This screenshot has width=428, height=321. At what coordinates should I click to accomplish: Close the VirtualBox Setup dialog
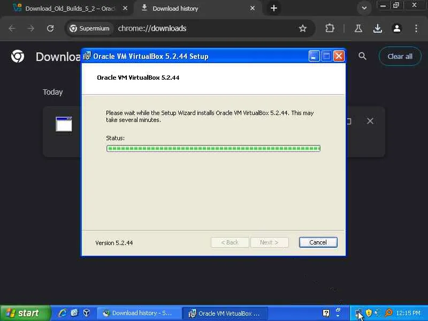click(x=339, y=56)
